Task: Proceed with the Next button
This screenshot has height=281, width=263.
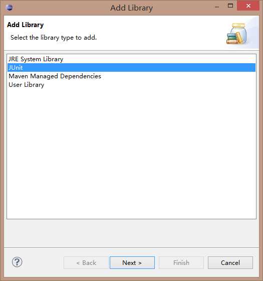Action: coord(132,263)
